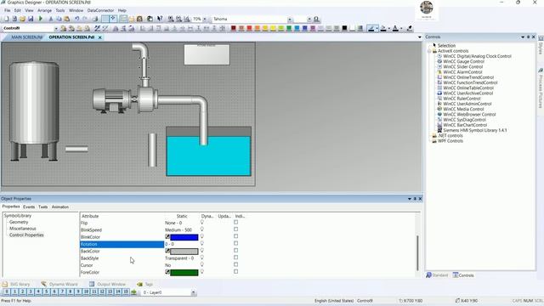This screenshot has height=306, width=544.
Task: Select WinCC Slider Control in the tree
Action: pos(462,66)
